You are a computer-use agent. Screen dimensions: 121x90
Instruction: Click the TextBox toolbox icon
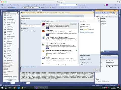click(5, 47)
